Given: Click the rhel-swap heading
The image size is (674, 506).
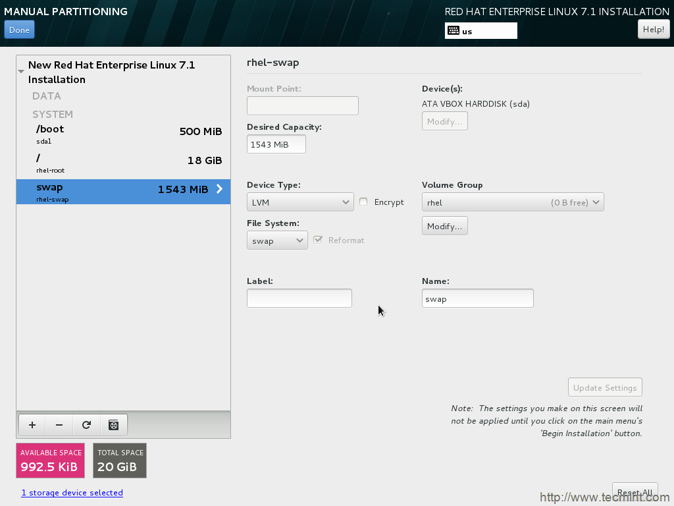Looking at the screenshot, I should coord(273,63).
